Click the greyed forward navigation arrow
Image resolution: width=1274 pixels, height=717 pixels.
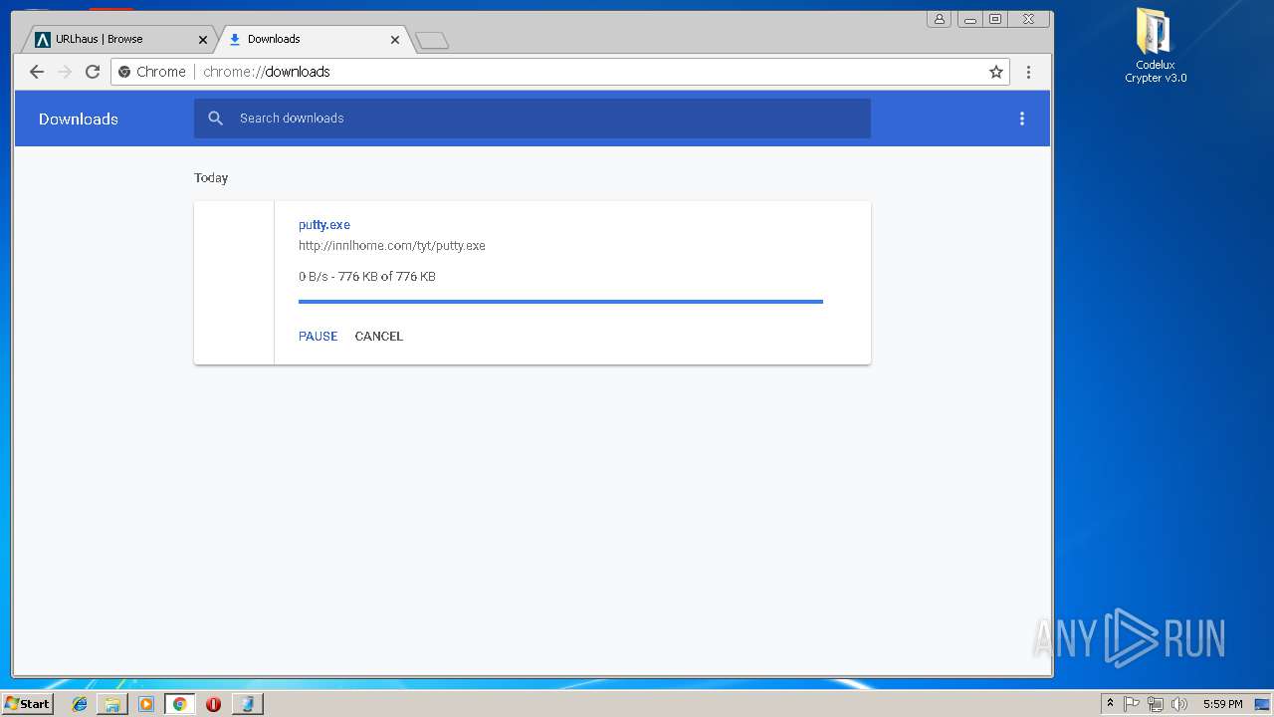coord(65,72)
